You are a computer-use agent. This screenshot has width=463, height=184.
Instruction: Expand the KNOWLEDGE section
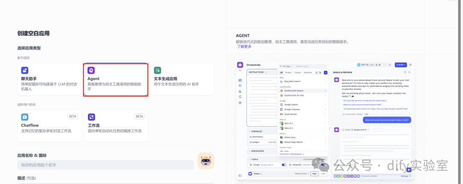pos(249,151)
